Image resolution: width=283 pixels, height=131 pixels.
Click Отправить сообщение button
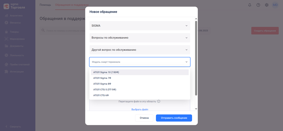(x=174, y=118)
